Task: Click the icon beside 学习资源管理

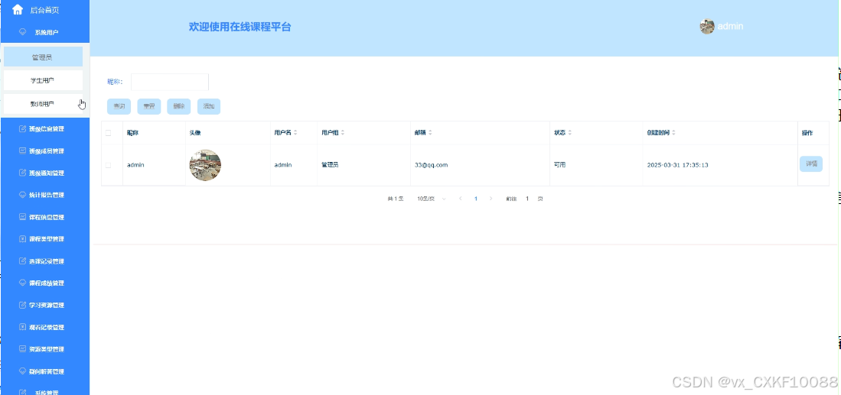Action: pyautogui.click(x=22, y=305)
